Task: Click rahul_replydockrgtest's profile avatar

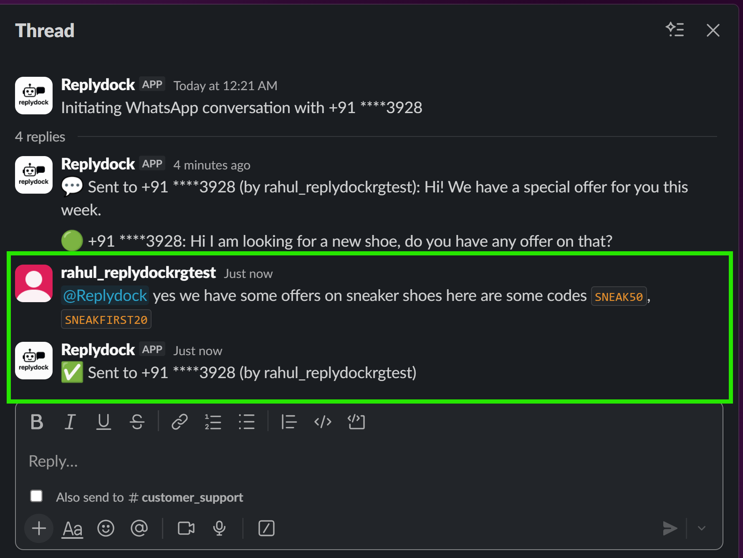Action: tap(33, 283)
